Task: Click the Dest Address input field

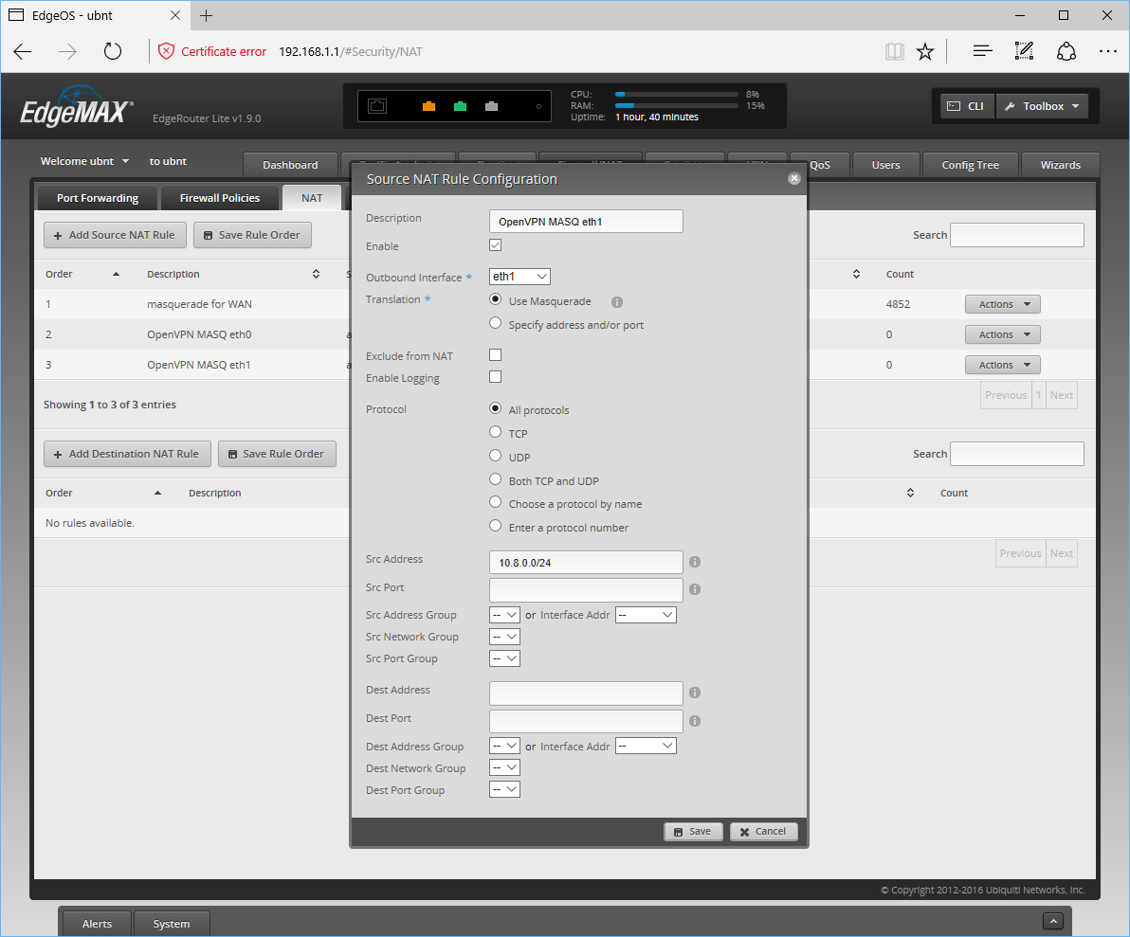Action: click(586, 693)
